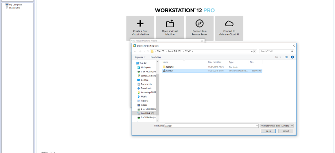
Task: Click the Search TEMP box
Action: pyautogui.click(x=274, y=51)
